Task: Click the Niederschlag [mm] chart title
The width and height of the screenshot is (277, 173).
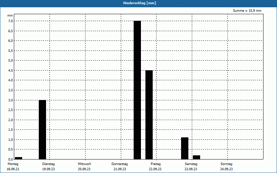Action: [140, 3]
